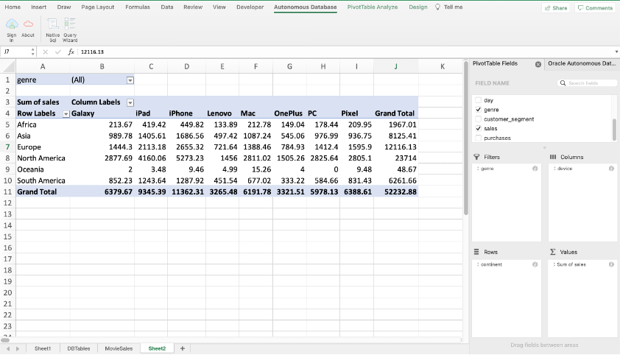
Task: Click the Name Box stepper arrows
Action: 32,52
